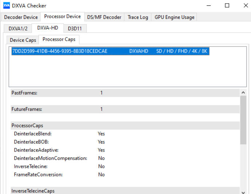Select the Processor Device tab
Viewport: 251px width, 194px height.
62,17
